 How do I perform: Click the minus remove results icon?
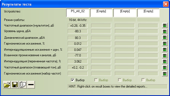click(31, 85)
